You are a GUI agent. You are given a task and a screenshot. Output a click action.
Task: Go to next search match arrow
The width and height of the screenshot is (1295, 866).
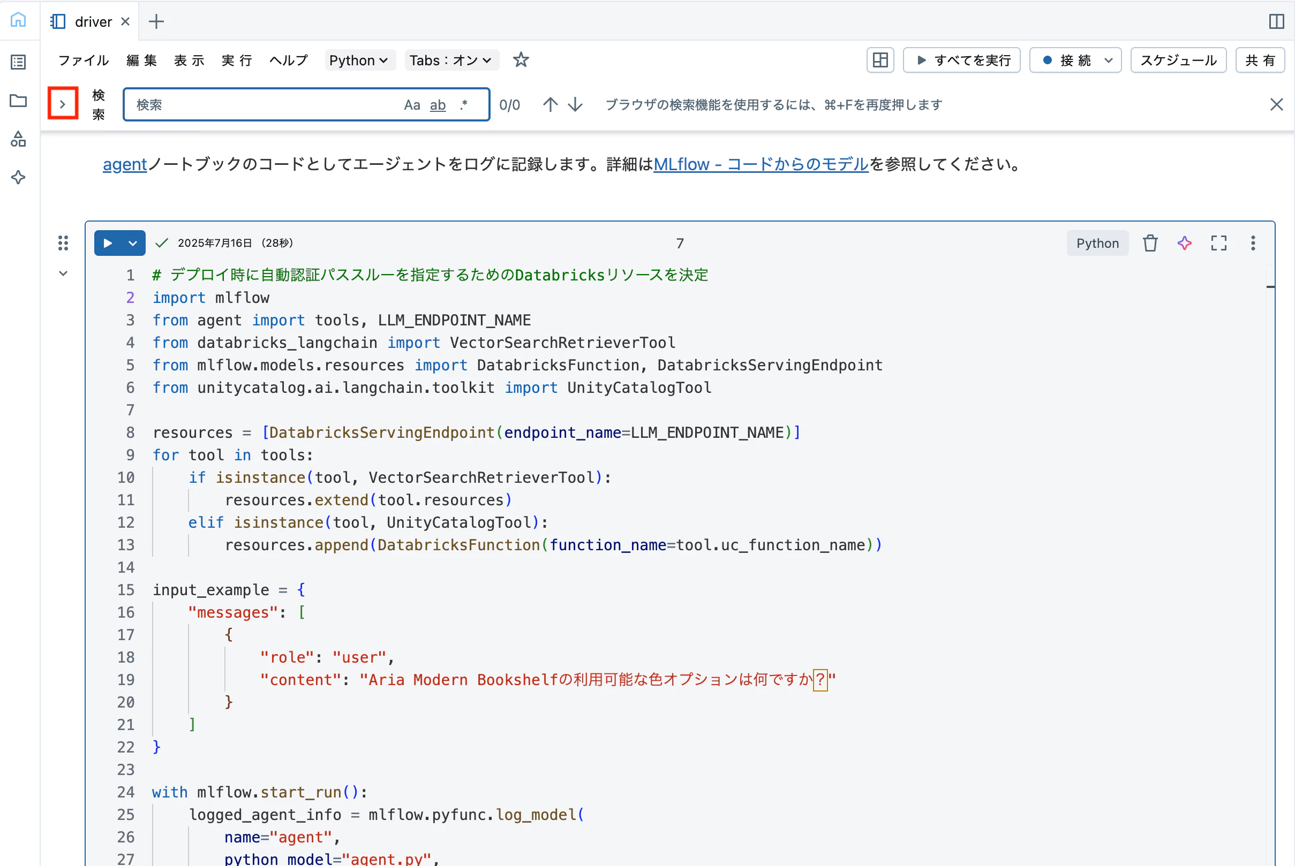[x=575, y=104]
